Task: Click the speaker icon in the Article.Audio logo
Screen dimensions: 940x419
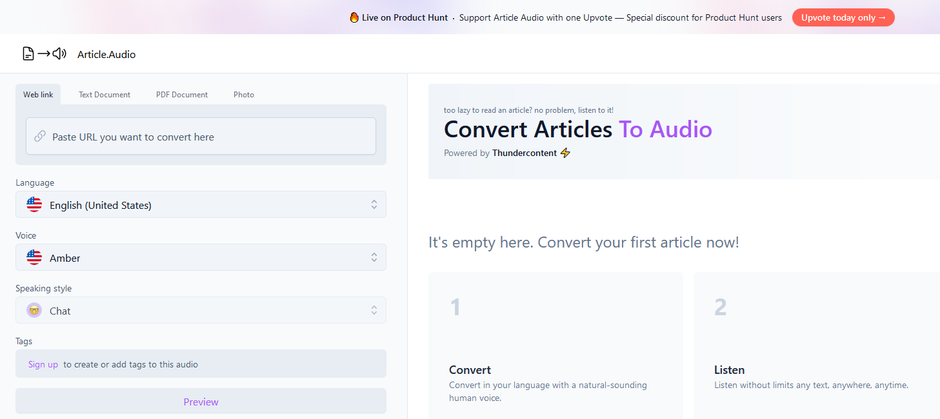Action: pyautogui.click(x=58, y=54)
